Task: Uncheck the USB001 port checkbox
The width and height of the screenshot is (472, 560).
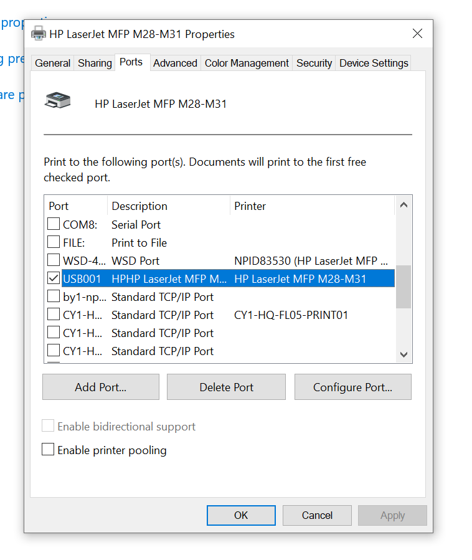Action: click(x=53, y=278)
